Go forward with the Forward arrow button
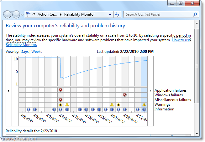Viewport: 205px width, 142px height. point(16,14)
